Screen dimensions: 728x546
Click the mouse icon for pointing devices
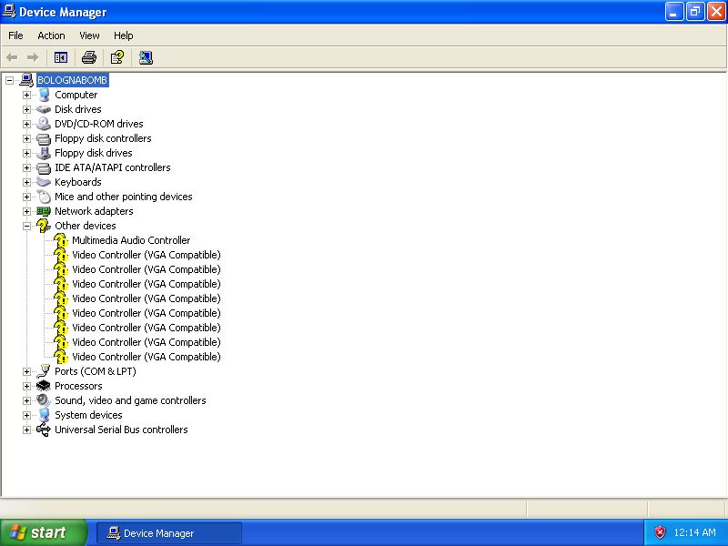click(44, 197)
